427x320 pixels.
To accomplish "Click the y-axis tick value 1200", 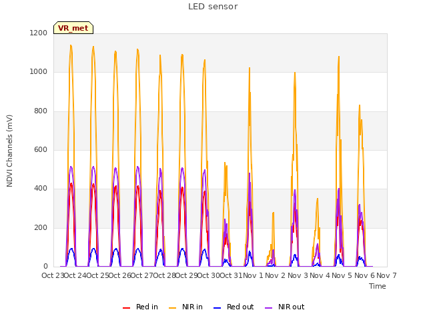I will [x=39, y=33].
